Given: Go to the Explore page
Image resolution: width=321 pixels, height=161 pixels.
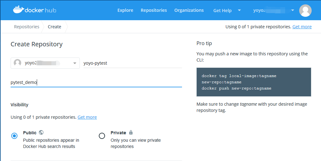Looking at the screenshot, I should click(x=125, y=10).
